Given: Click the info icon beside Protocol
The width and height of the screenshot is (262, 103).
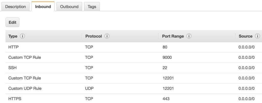Looking at the screenshot, I should click(107, 36).
